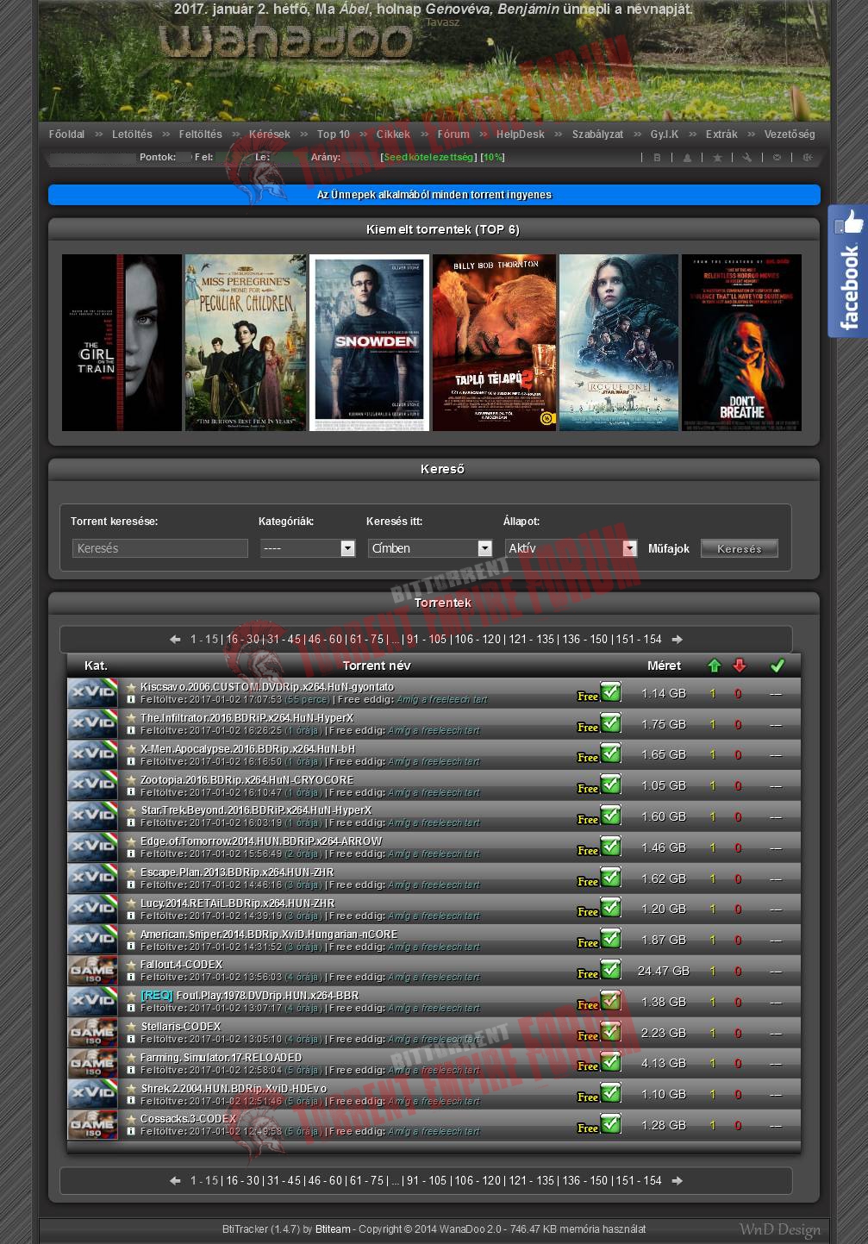Click download checkmark icon for The.Infiltrator row
The width and height of the screenshot is (868, 1244).
pyautogui.click(x=610, y=722)
